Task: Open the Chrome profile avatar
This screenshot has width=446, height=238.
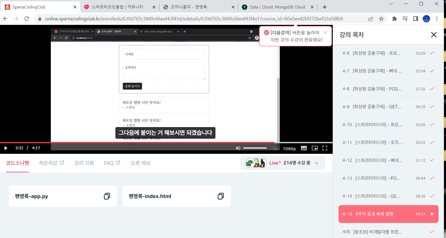Action: 426,19
